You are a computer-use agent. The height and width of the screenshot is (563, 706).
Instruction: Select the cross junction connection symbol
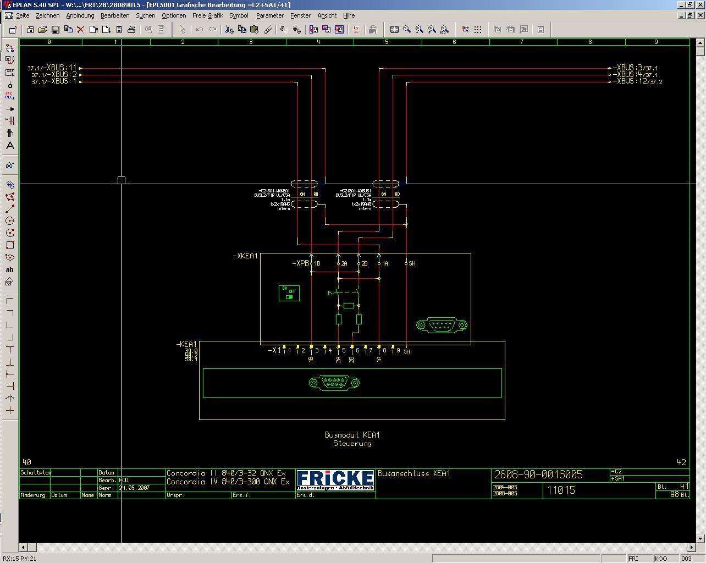(x=9, y=410)
